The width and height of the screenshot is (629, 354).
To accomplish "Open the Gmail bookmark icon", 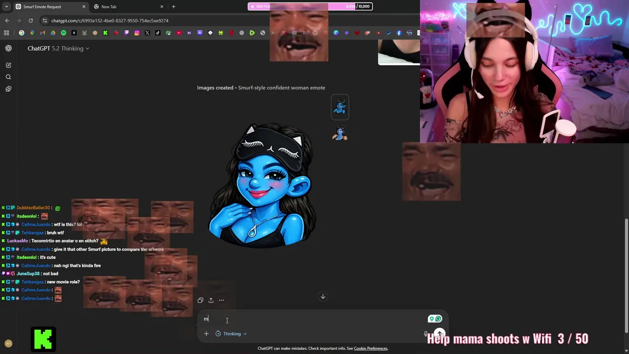I will pyautogui.click(x=42, y=33).
